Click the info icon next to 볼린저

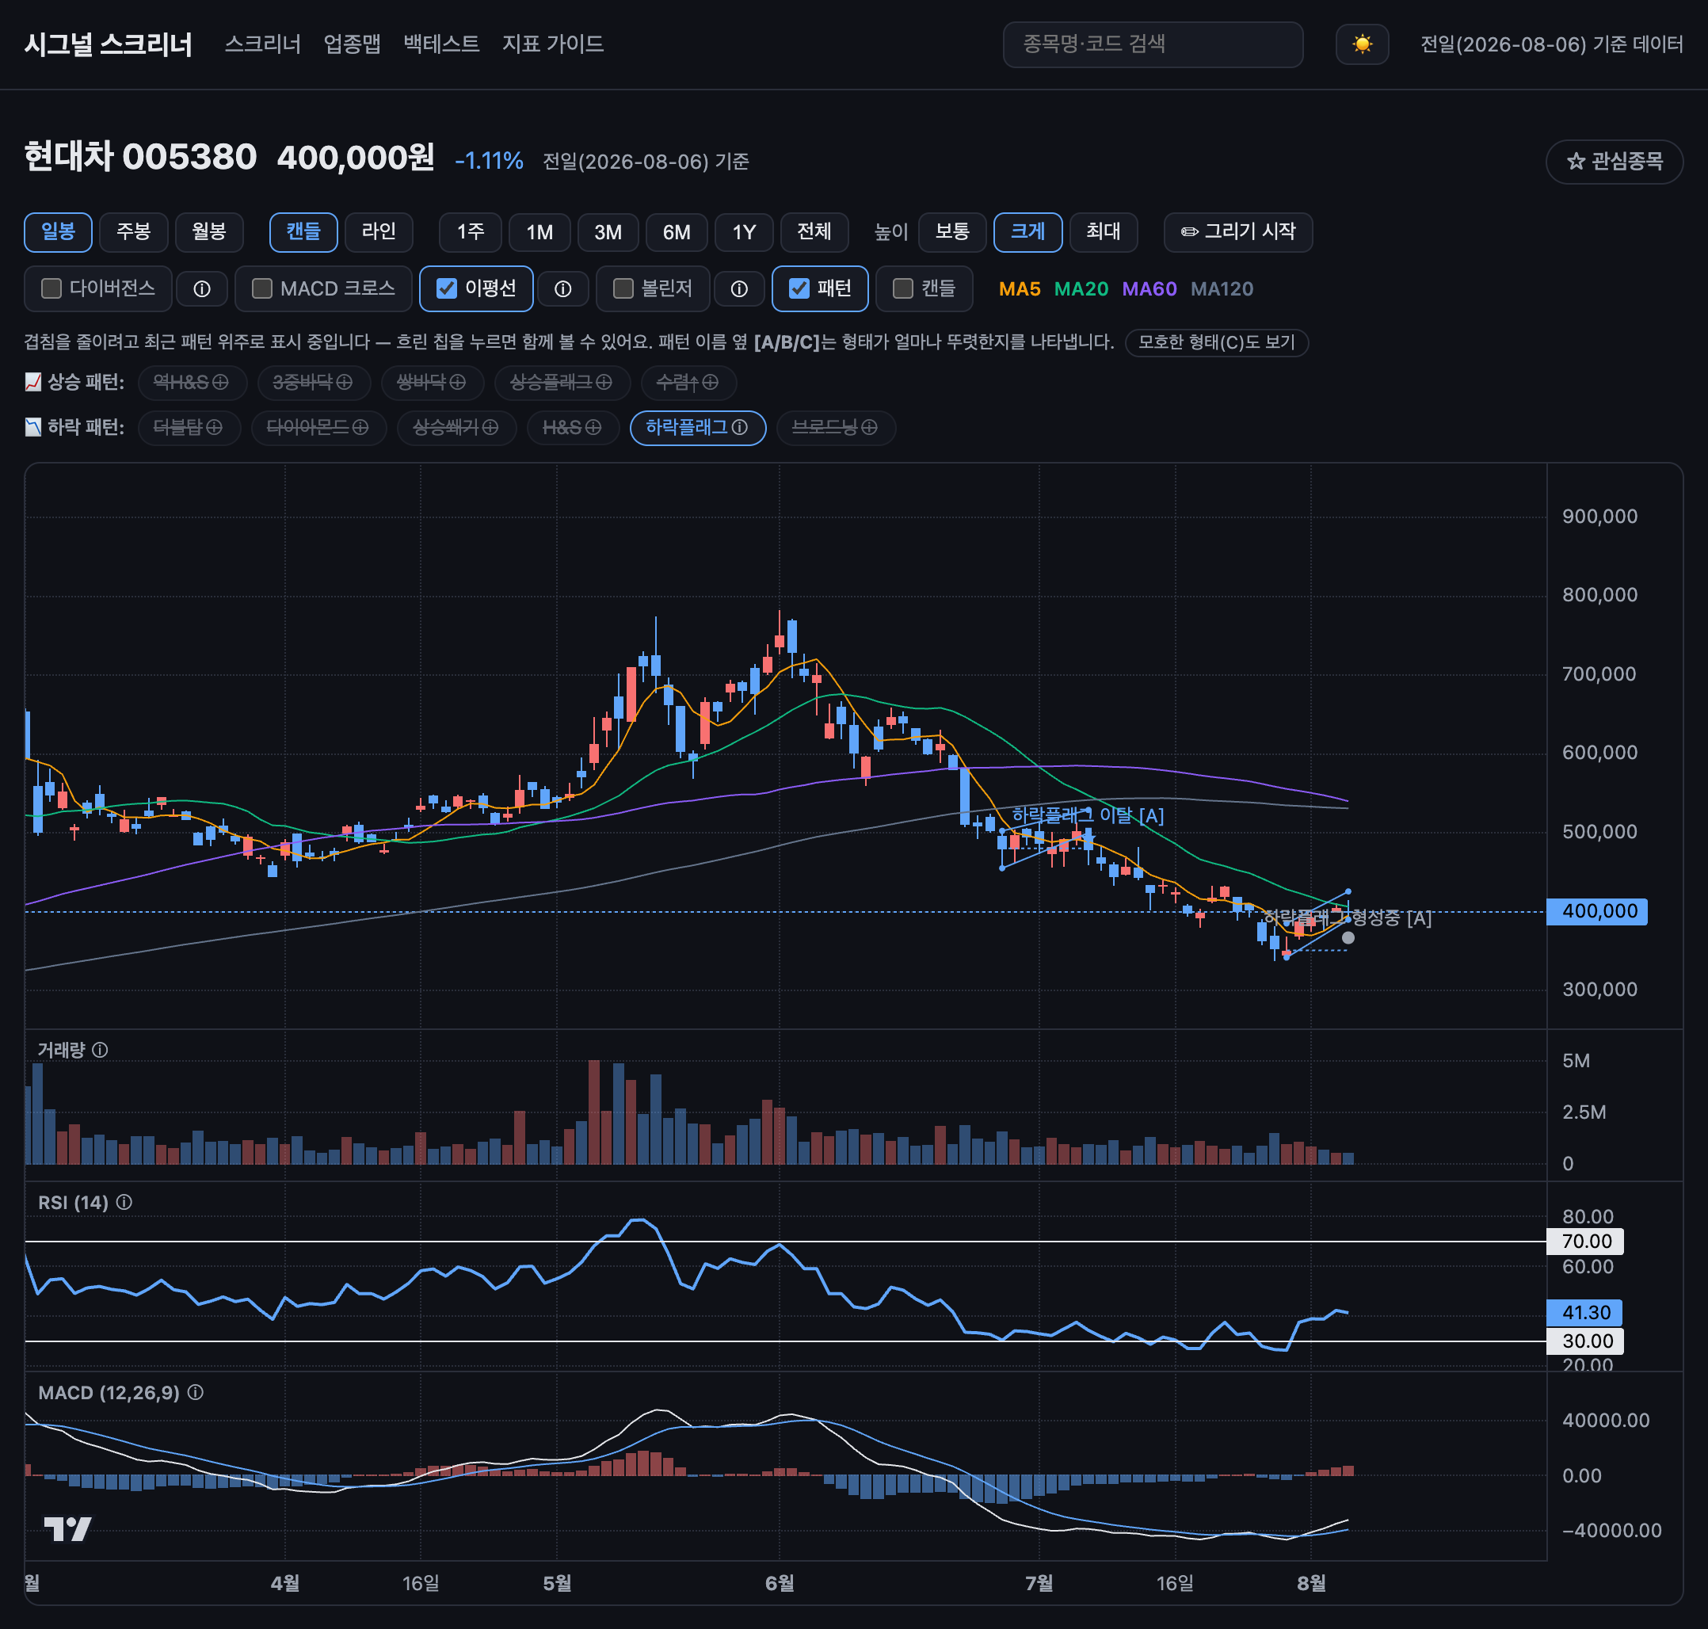pos(739,289)
